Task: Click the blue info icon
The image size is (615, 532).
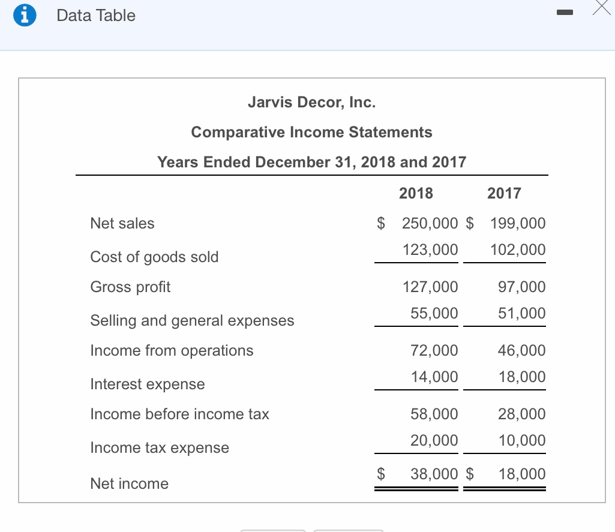Action: click(23, 15)
